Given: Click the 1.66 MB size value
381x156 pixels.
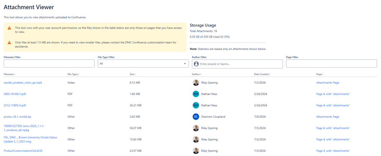Looking at the screenshot, I should click(x=135, y=94).
